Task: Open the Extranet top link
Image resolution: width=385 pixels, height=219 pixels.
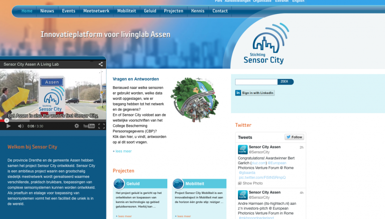Action: (x=282, y=1)
